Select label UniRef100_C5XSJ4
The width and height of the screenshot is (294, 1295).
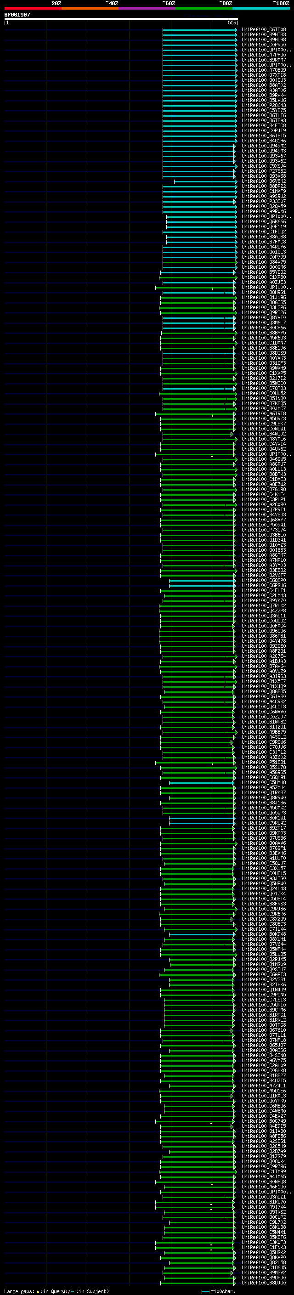264,166
